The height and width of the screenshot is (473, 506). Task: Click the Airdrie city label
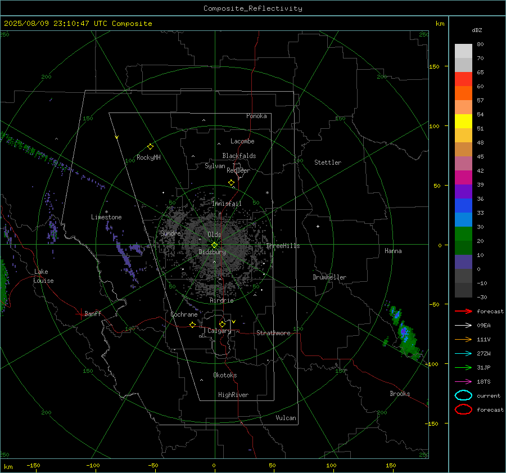click(x=222, y=300)
